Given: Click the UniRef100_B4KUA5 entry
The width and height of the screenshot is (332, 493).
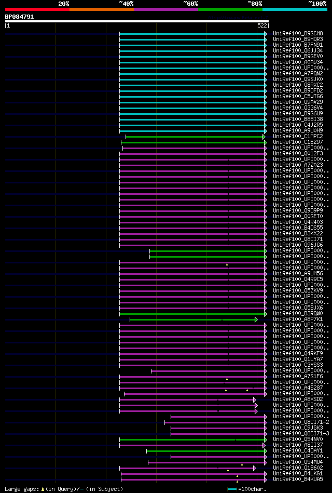Looking at the screenshot, I should [298, 479].
